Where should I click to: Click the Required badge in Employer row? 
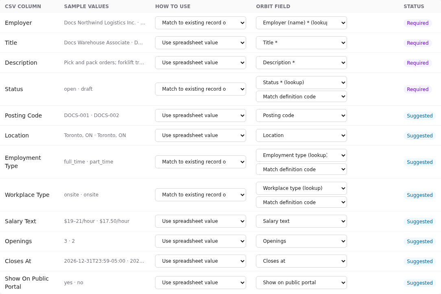418,23
